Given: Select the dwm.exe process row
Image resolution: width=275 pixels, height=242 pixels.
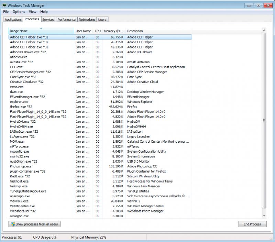Looking at the screenshot, I should coord(100,92).
